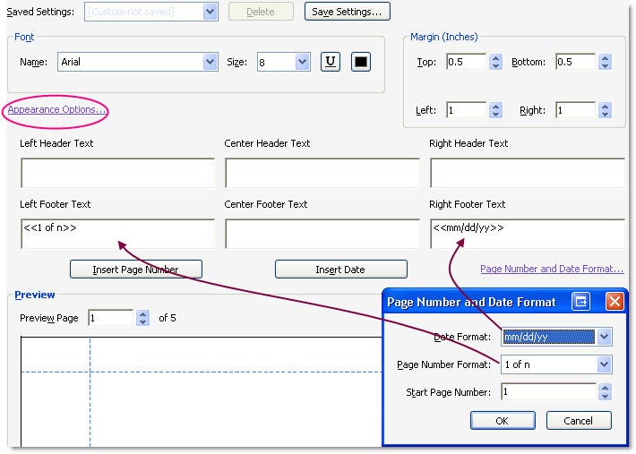636x454 pixels.
Task: Adjust the Preview Page stepper
Action: (x=142, y=318)
